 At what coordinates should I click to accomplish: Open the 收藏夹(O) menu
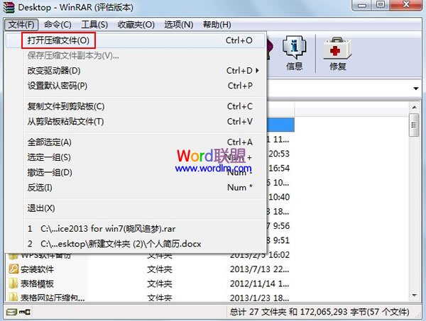point(136,25)
